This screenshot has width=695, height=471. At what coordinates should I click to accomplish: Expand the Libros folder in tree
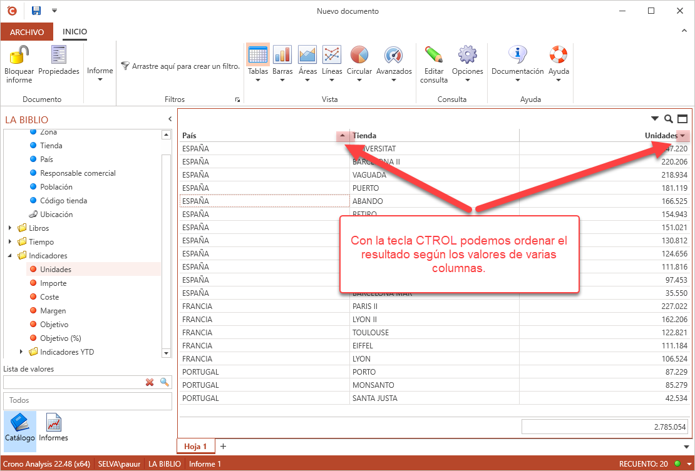coord(10,228)
